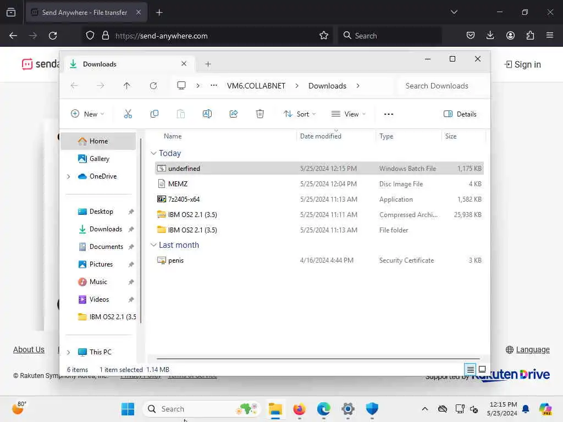The image size is (563, 422).
Task: Open the Language link on the webpage
Action: click(527, 349)
